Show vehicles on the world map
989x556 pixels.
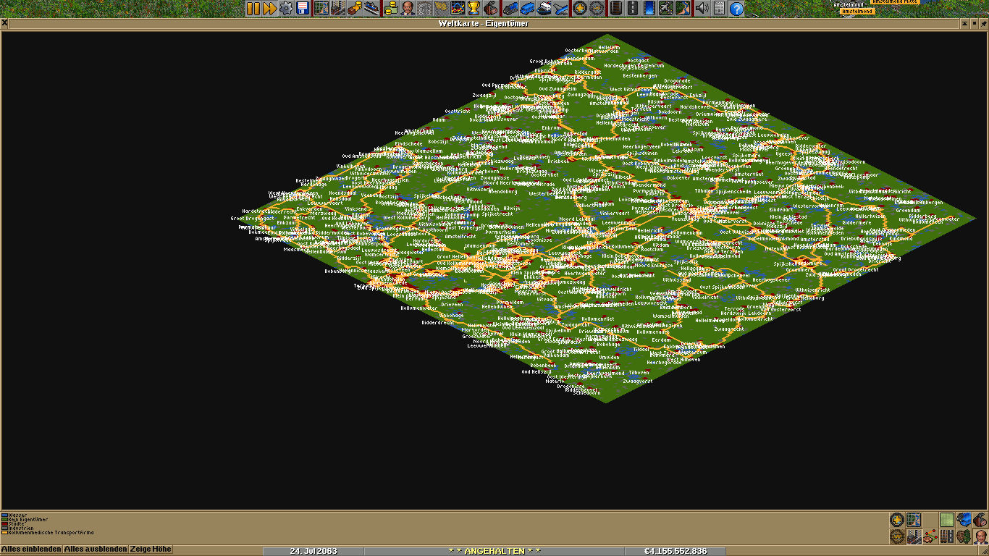tap(964, 520)
